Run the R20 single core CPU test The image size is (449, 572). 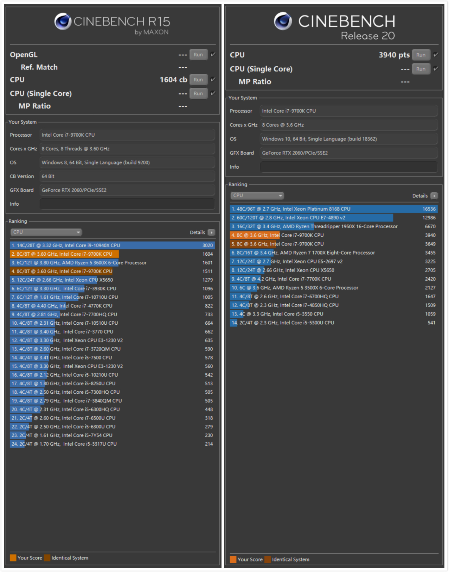[421, 69]
